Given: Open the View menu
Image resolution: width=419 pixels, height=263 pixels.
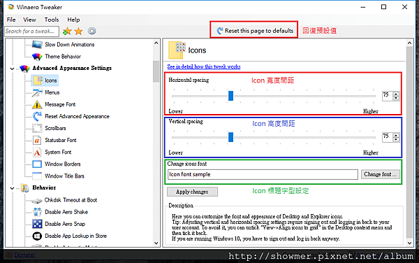Looking at the screenshot, I should (x=29, y=20).
